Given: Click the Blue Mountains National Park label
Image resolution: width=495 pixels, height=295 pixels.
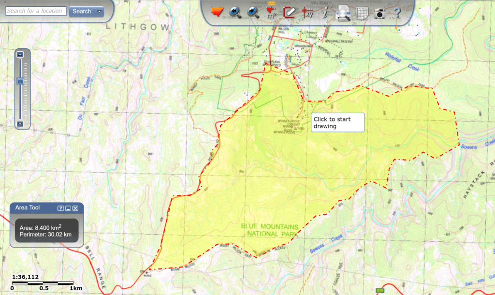Looking at the screenshot, I should coord(270,230).
